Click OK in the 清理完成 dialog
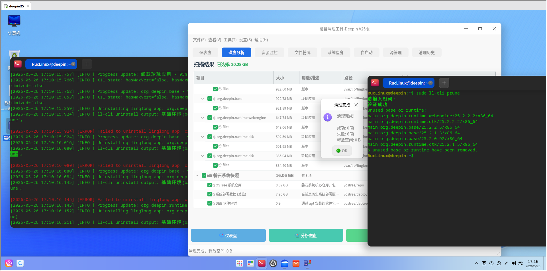This screenshot has width=547, height=271. pyautogui.click(x=342, y=151)
